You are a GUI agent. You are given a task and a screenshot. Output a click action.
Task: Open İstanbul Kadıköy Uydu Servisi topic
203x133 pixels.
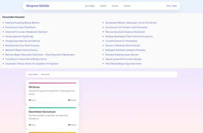pos(122,55)
